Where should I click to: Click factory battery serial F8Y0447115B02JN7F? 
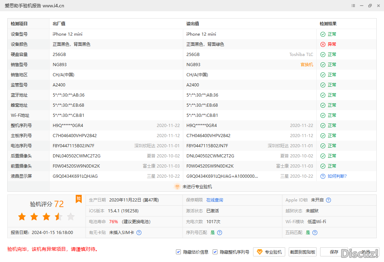click(73, 146)
